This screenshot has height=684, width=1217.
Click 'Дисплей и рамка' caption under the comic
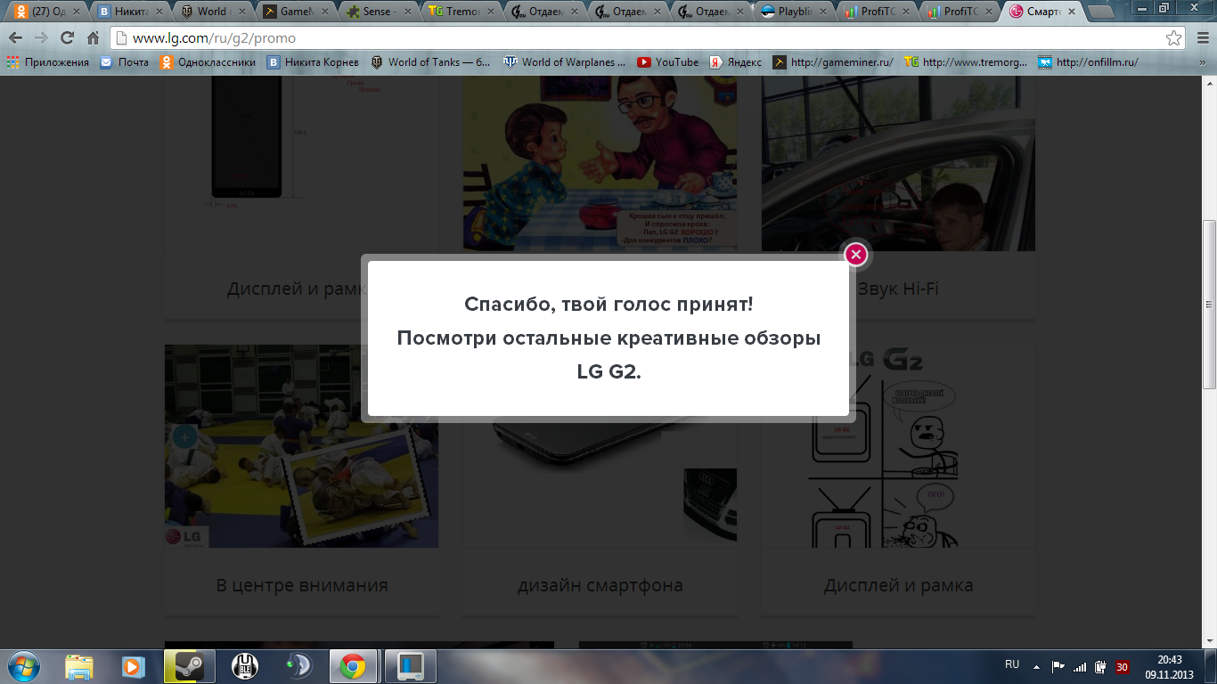898,585
